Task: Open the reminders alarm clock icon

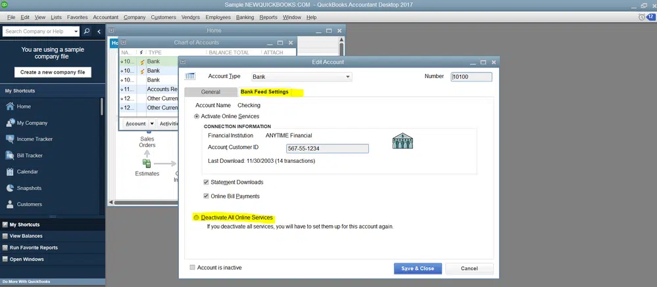Action: coord(641,17)
